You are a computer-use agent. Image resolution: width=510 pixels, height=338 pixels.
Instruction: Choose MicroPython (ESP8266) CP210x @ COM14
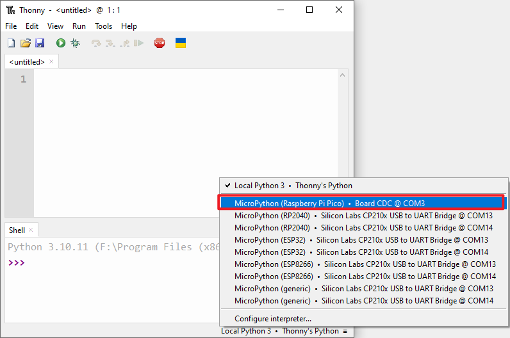point(364,277)
